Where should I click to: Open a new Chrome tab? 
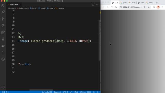click(157, 3)
